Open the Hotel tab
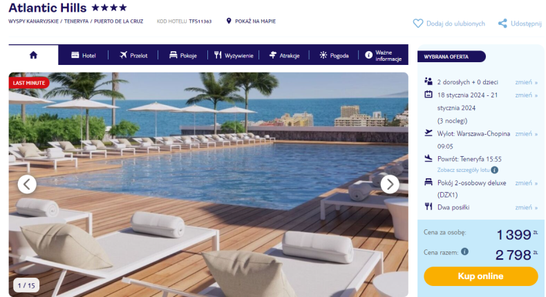Image resolution: width=546 pixels, height=297 pixels. 83,55
